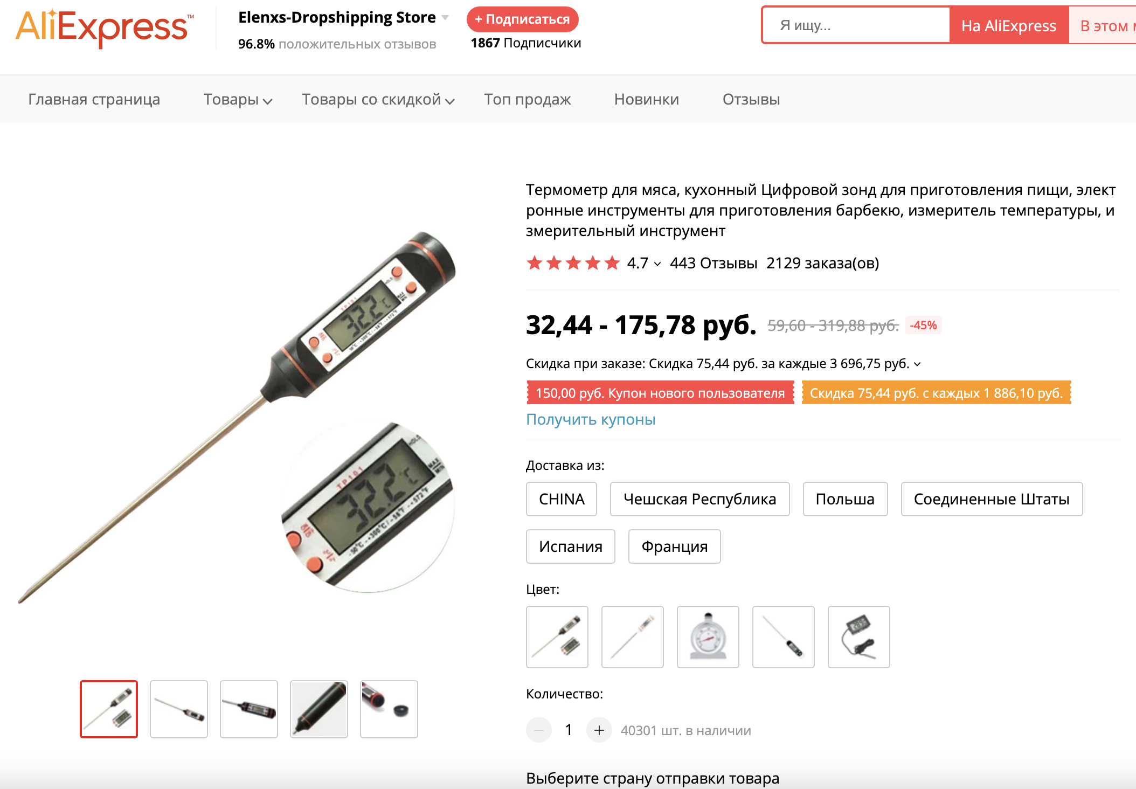The image size is (1136, 789).
Task: Select Франция as shipping origin
Action: 674,546
